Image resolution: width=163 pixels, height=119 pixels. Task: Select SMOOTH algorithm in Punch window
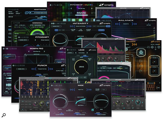point(45,74)
